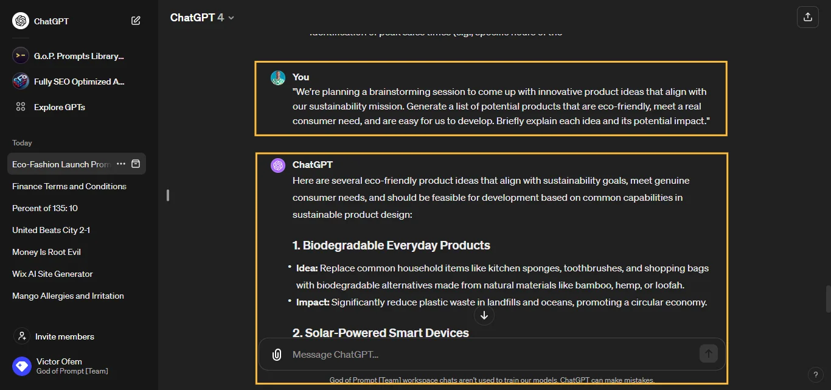Click the scroll to bottom arrow
Viewport: 831px width, 390px height.
tap(484, 315)
